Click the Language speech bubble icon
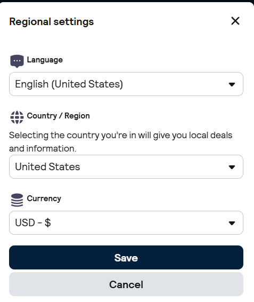 coord(17,61)
